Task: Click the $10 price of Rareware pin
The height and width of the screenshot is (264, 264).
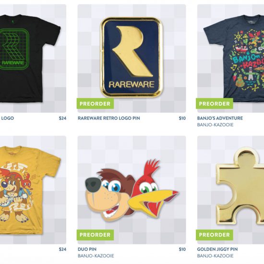Action: [182, 118]
